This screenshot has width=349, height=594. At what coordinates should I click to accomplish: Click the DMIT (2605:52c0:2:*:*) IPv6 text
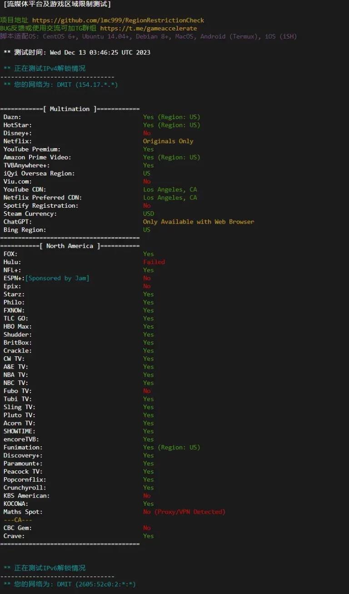[x=97, y=584]
